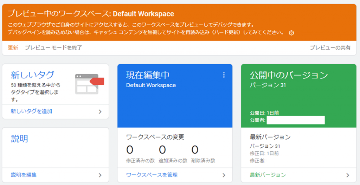
Task: Open the three-dot menu on 現在編集中 card
Action: 224,75
